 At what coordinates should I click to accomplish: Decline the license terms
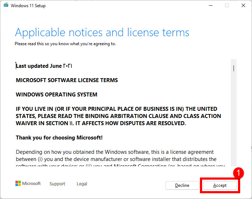182,185
